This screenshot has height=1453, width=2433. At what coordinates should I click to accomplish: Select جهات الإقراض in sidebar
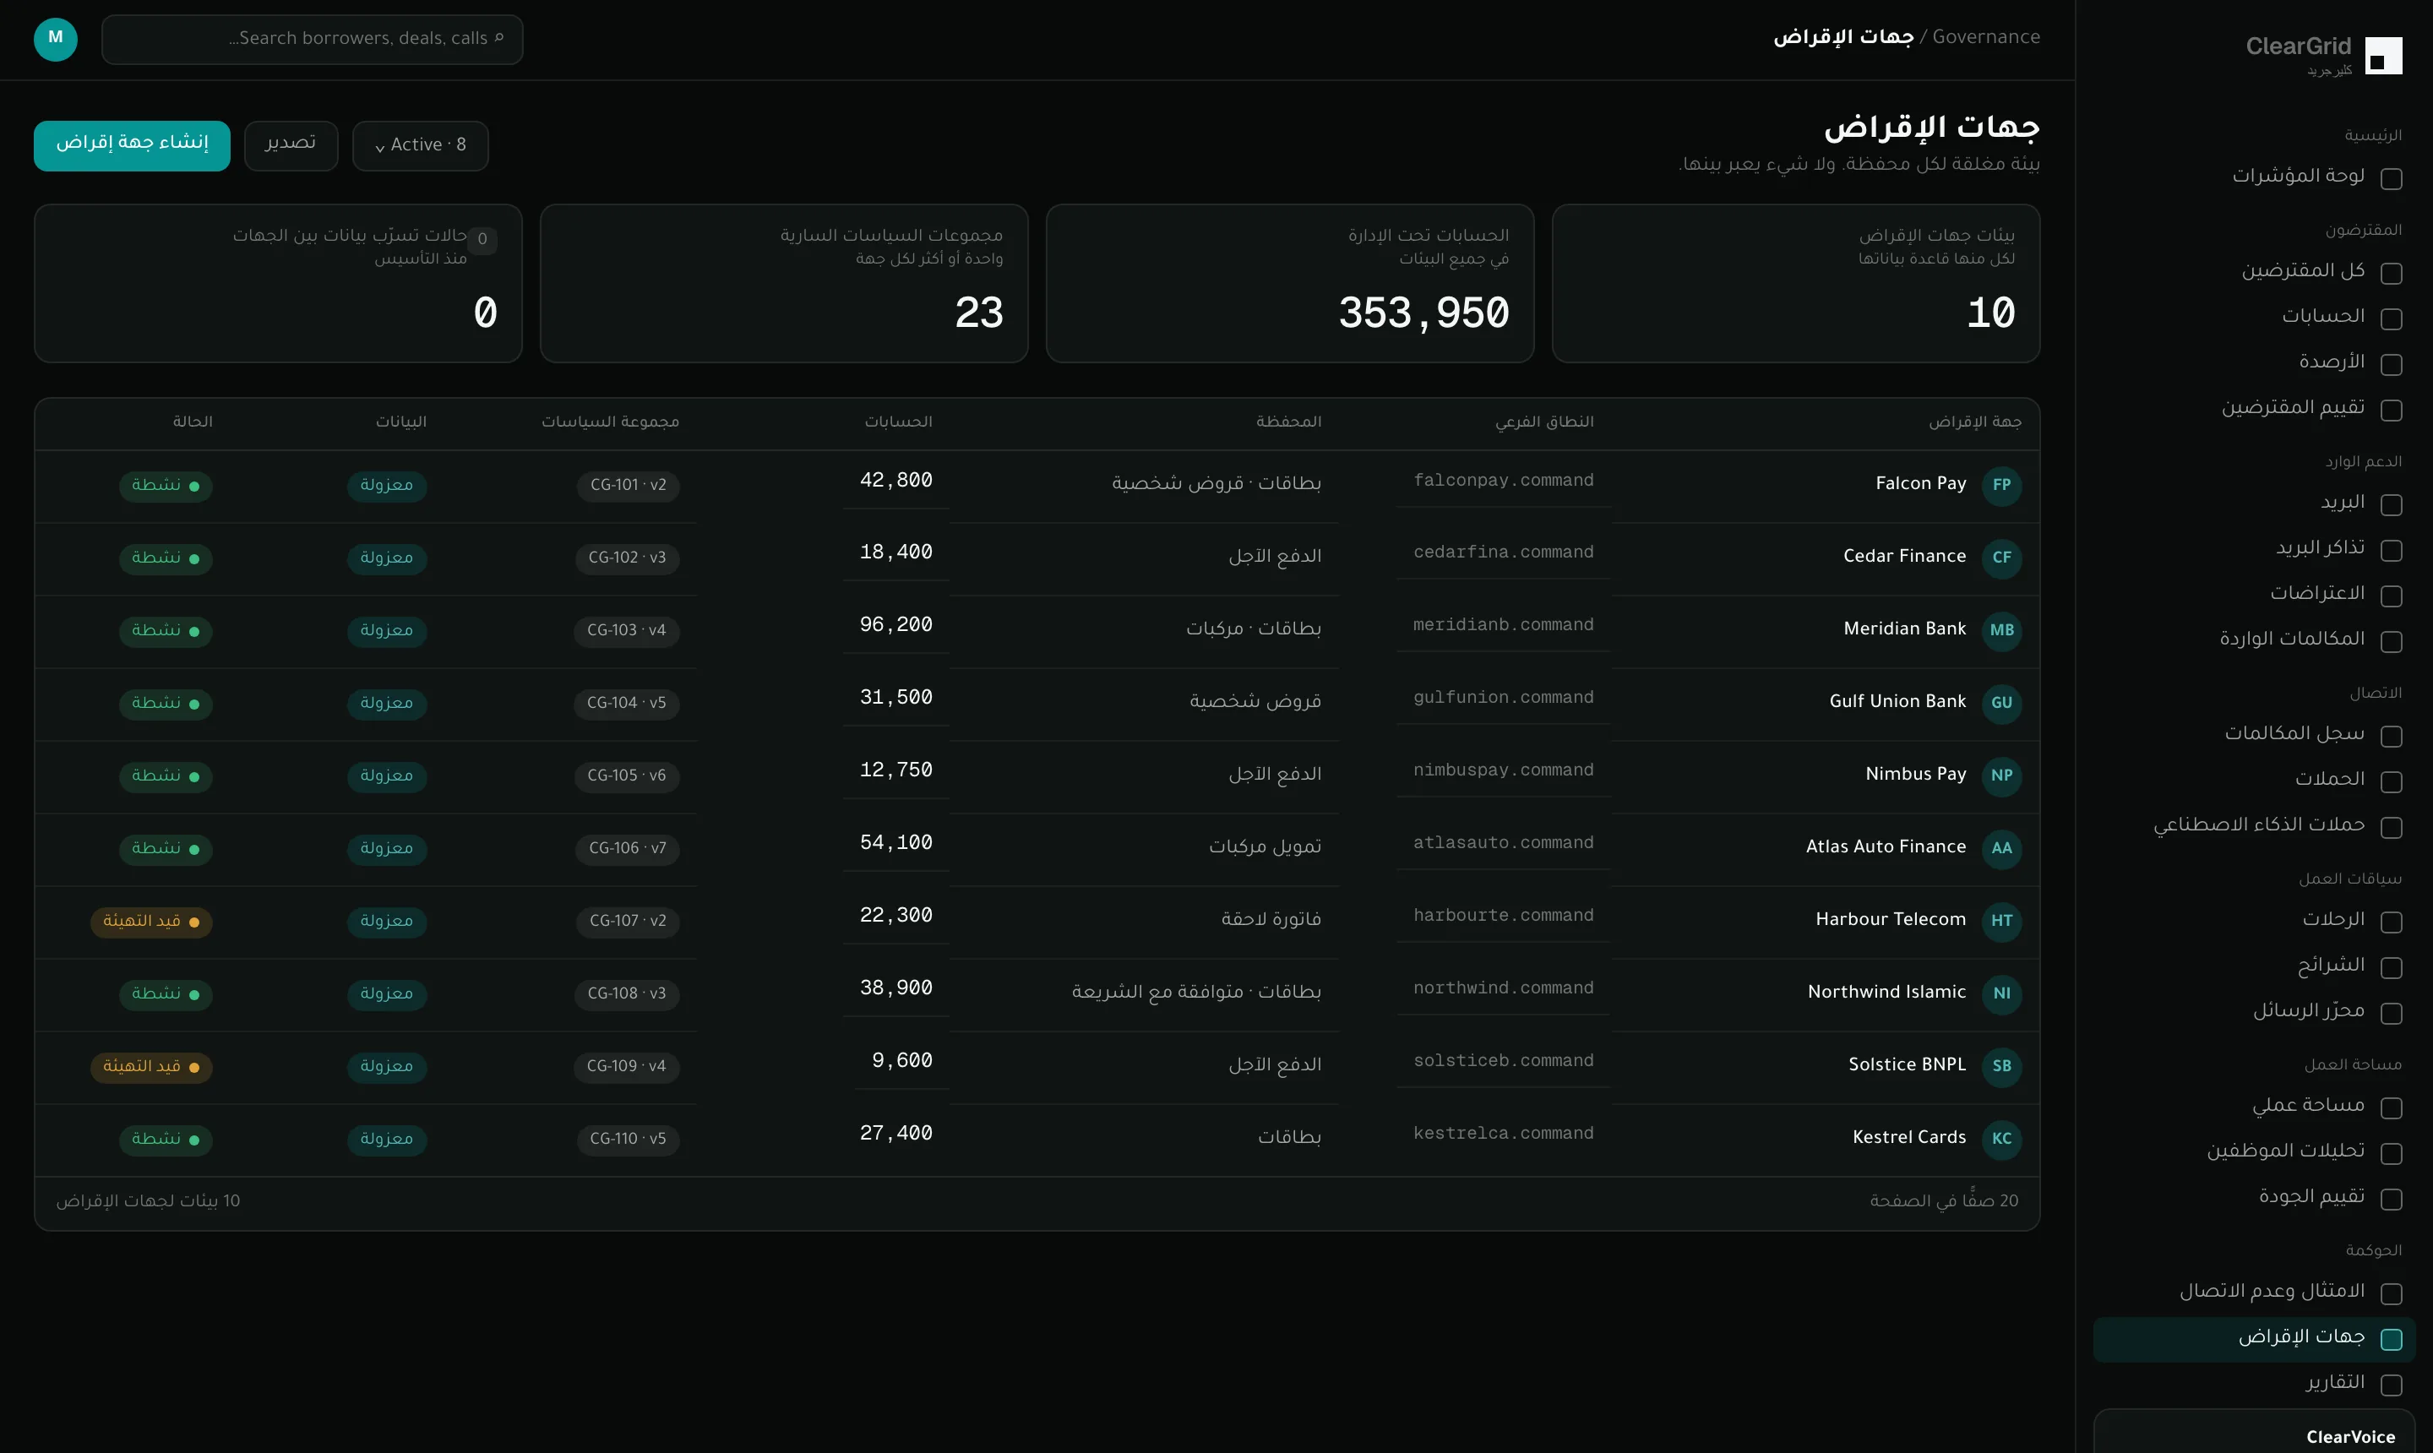pyautogui.click(x=2254, y=1338)
